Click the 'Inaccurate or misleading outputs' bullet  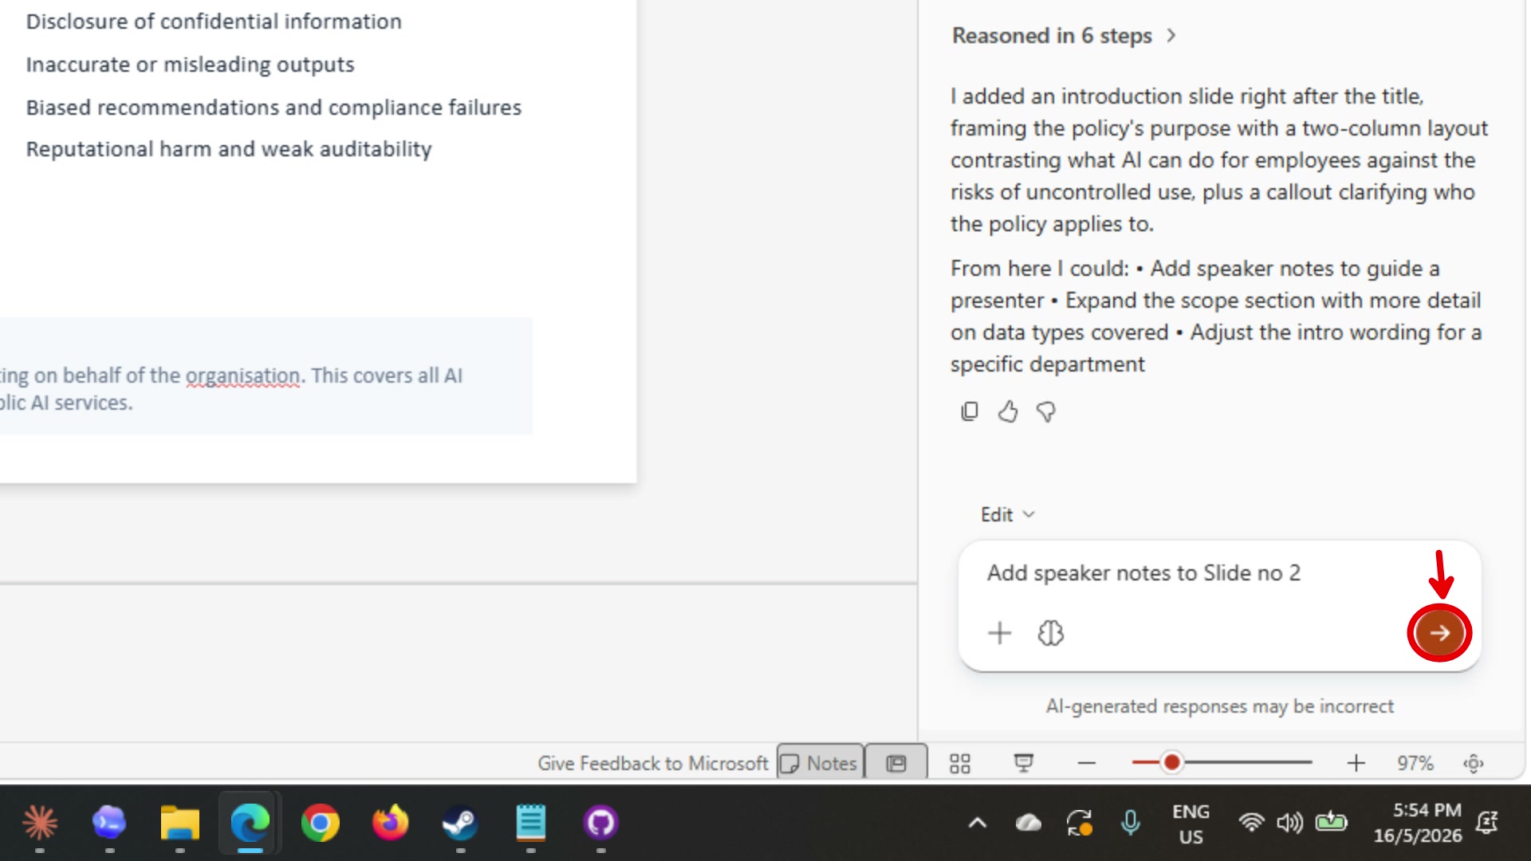pyautogui.click(x=190, y=65)
